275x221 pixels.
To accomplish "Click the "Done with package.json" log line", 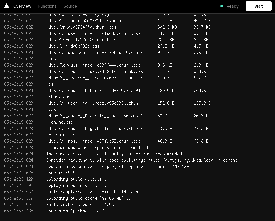I will (x=75, y=211).
